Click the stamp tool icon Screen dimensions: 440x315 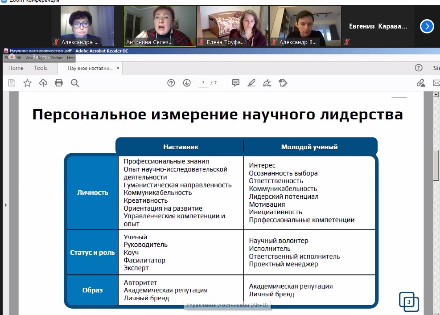(x=283, y=83)
